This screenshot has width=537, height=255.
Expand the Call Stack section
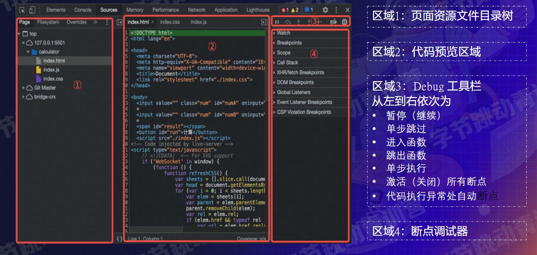[x=287, y=63]
